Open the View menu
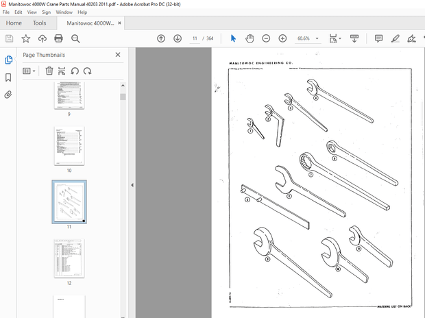 pyautogui.click(x=32, y=12)
